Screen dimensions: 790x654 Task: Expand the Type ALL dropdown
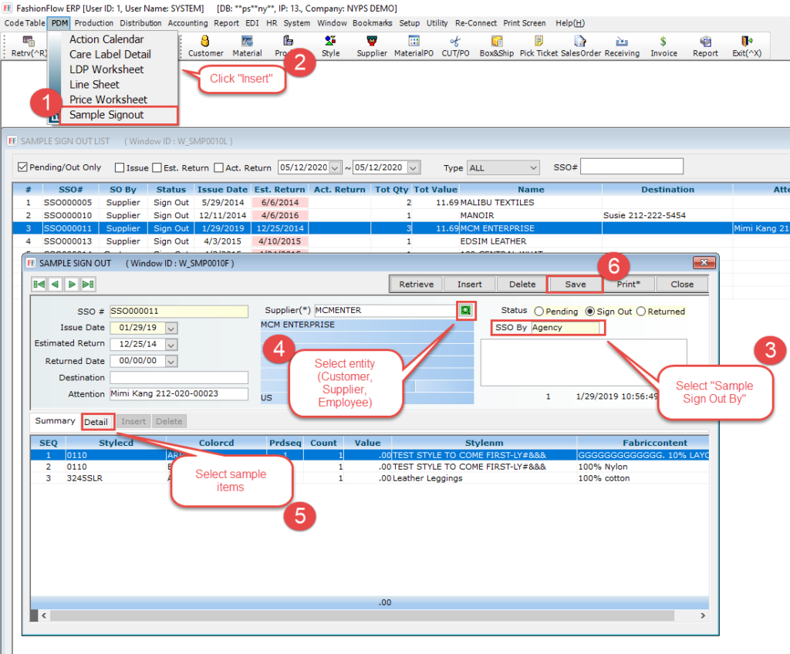pyautogui.click(x=534, y=167)
